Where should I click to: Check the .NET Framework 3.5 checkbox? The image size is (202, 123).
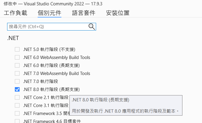(x=17, y=114)
